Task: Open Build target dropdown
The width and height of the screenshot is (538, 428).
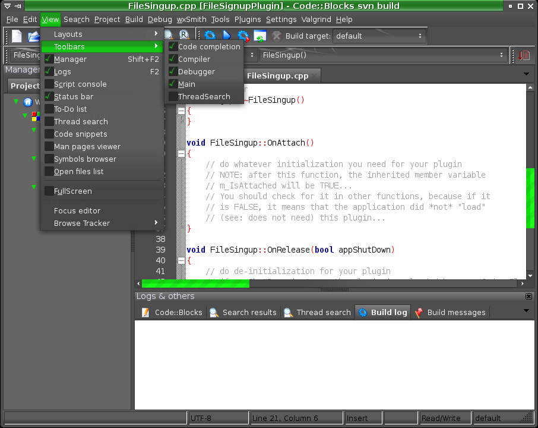Action: click(x=379, y=36)
